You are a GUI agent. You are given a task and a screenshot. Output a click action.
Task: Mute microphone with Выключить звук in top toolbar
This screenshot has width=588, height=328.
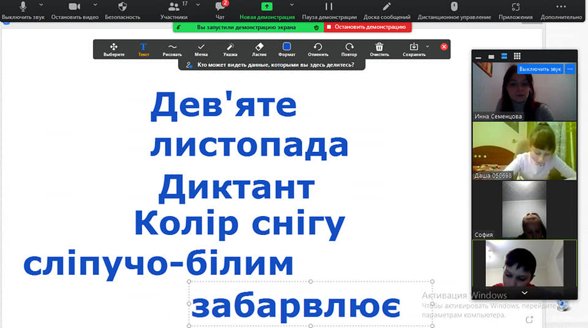[x=23, y=11]
